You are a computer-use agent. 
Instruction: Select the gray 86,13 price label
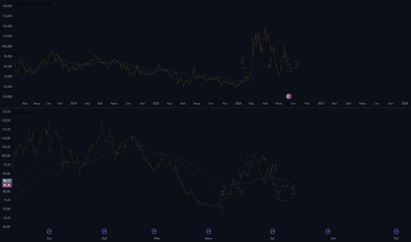(7, 181)
